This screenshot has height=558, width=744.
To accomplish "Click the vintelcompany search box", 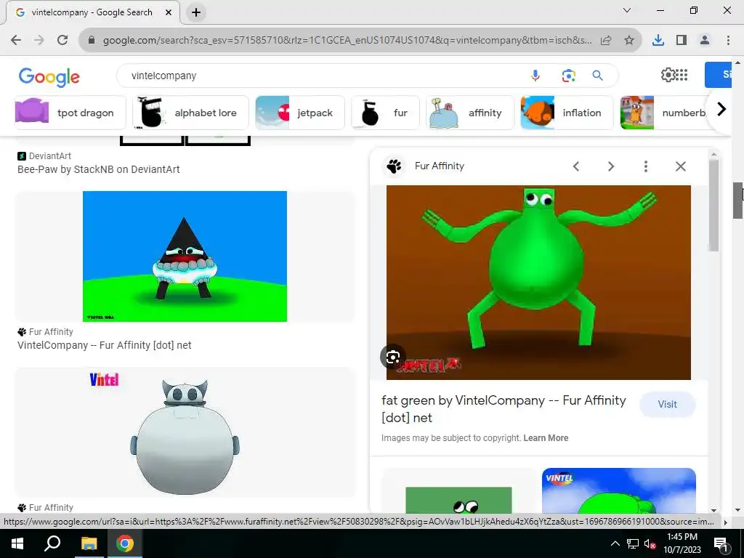I will 323,76.
